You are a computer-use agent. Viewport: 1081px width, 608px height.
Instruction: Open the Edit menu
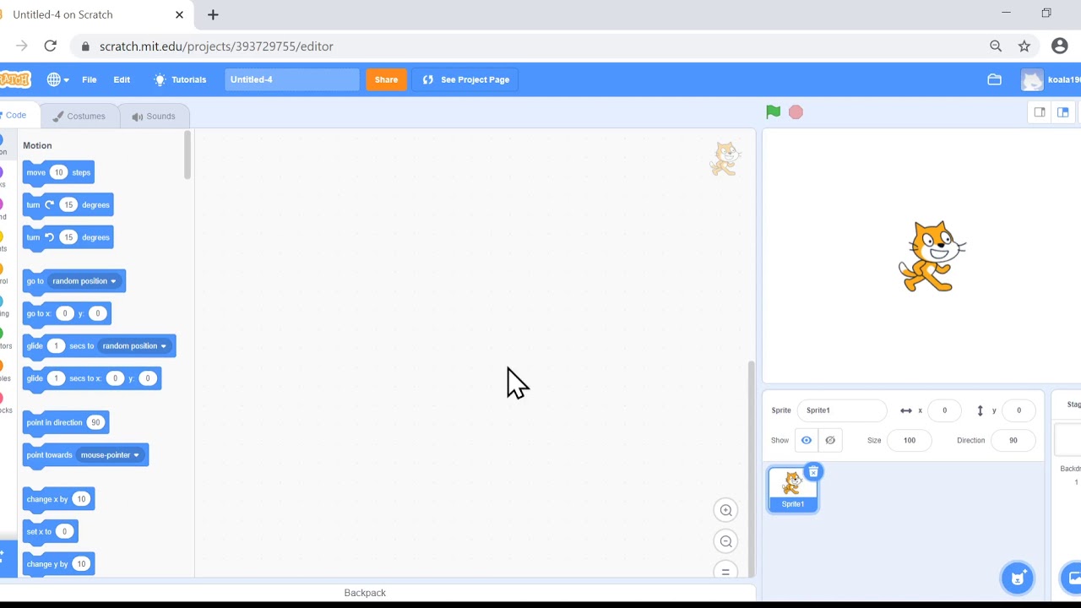tap(122, 79)
